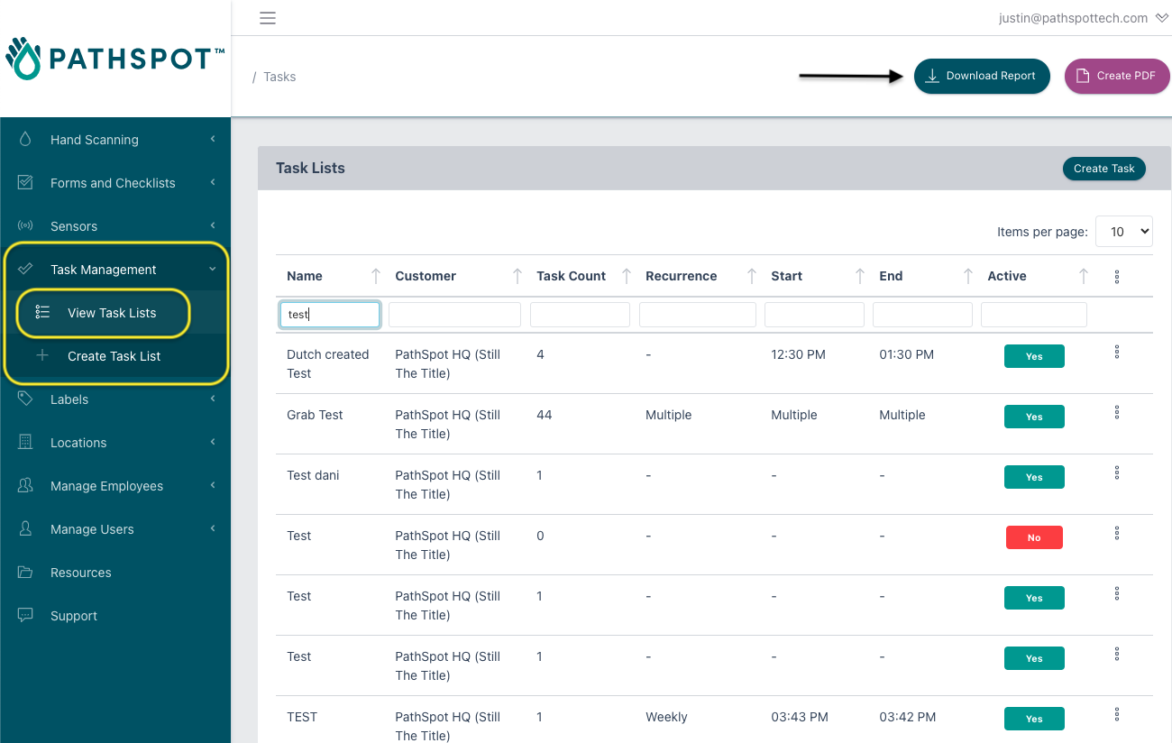Click the Resources folder icon
Image resolution: width=1172 pixels, height=743 pixels.
coord(25,572)
